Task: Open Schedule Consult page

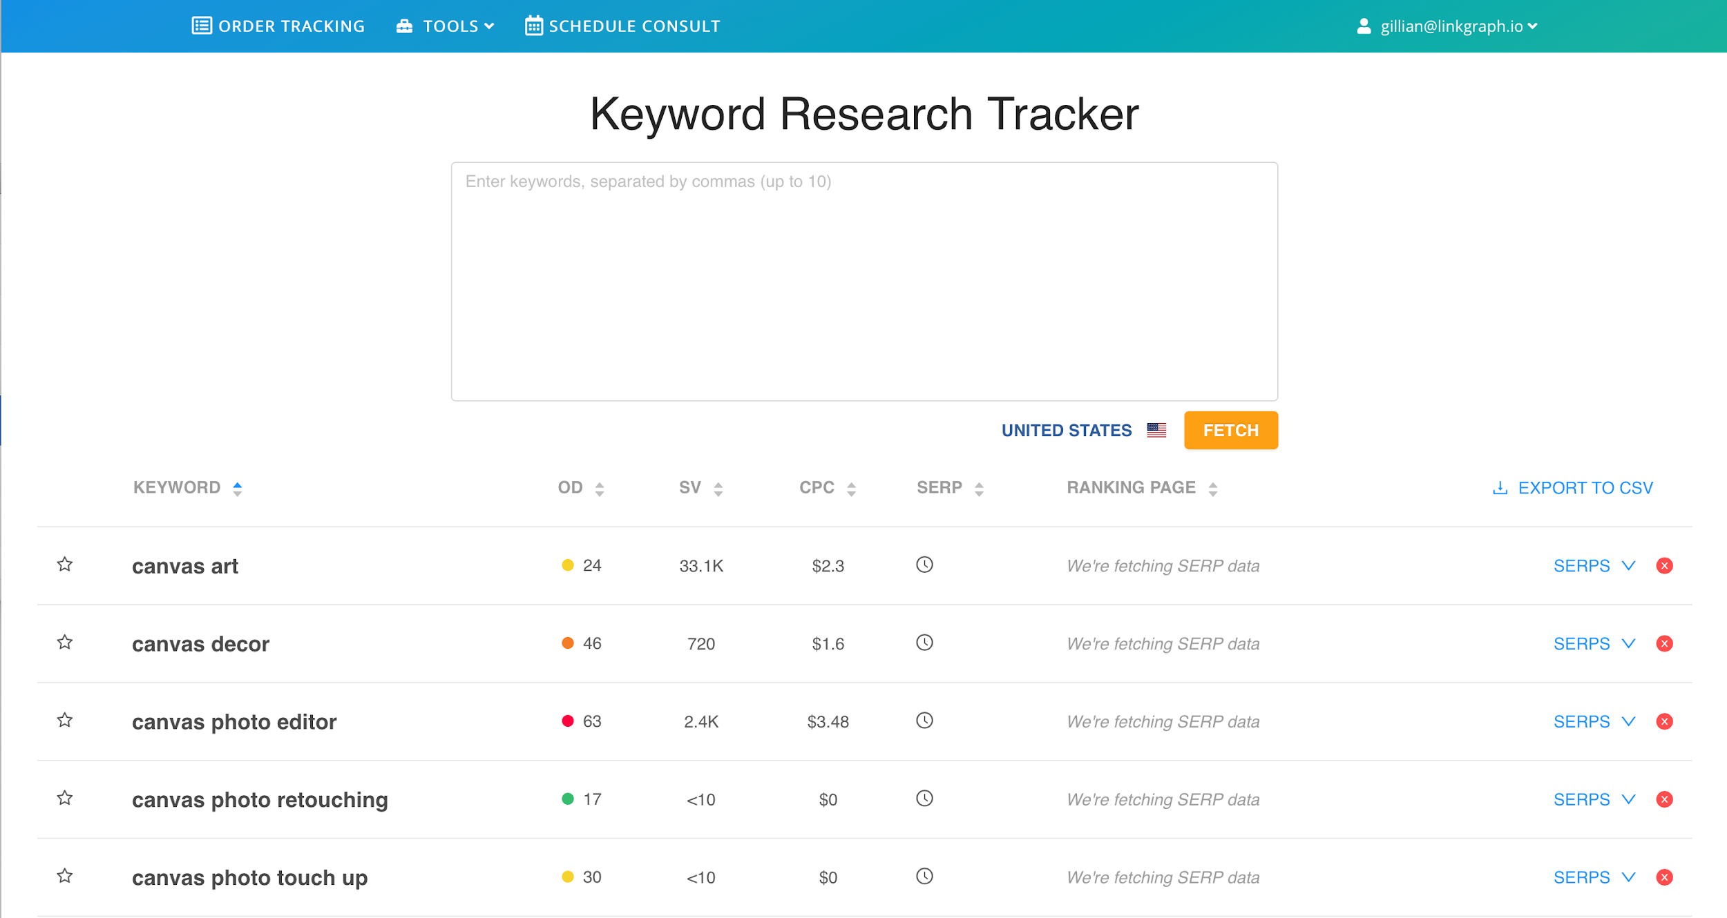Action: [x=622, y=26]
